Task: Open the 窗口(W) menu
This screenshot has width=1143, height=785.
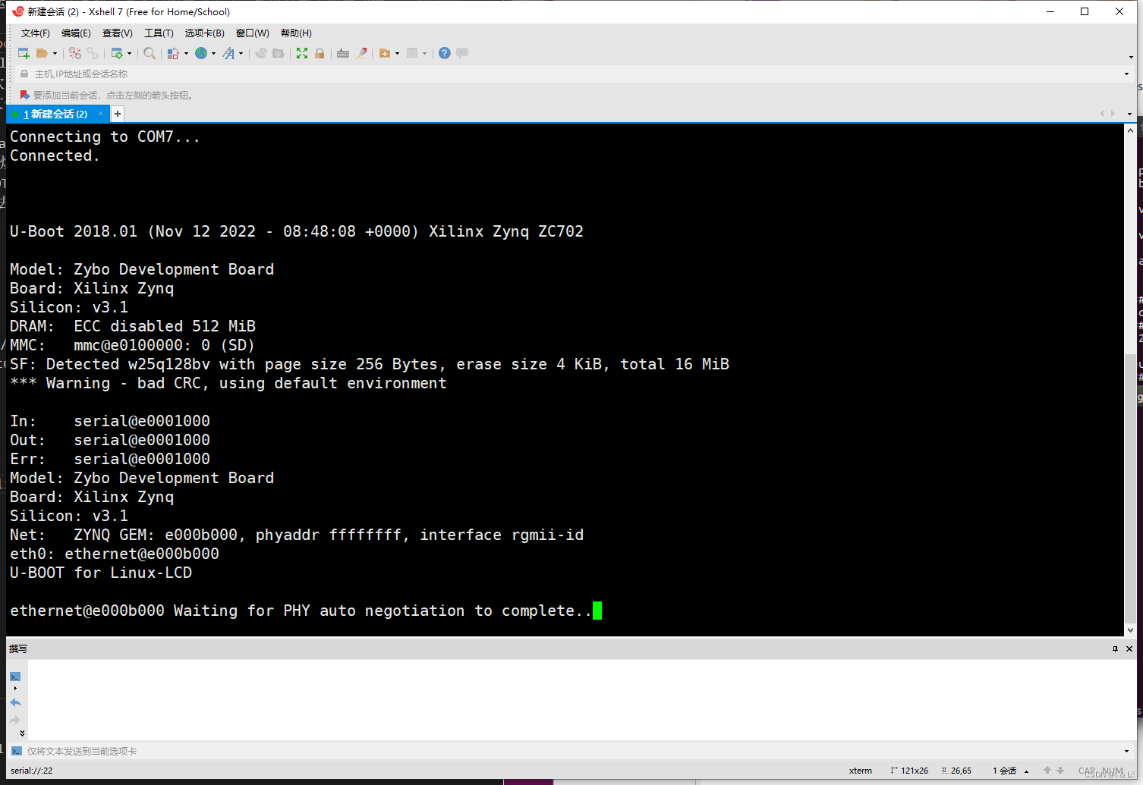Action: [253, 33]
